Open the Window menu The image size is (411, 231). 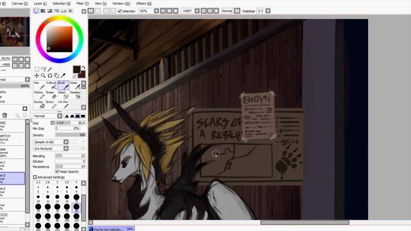pyautogui.click(x=121, y=3)
